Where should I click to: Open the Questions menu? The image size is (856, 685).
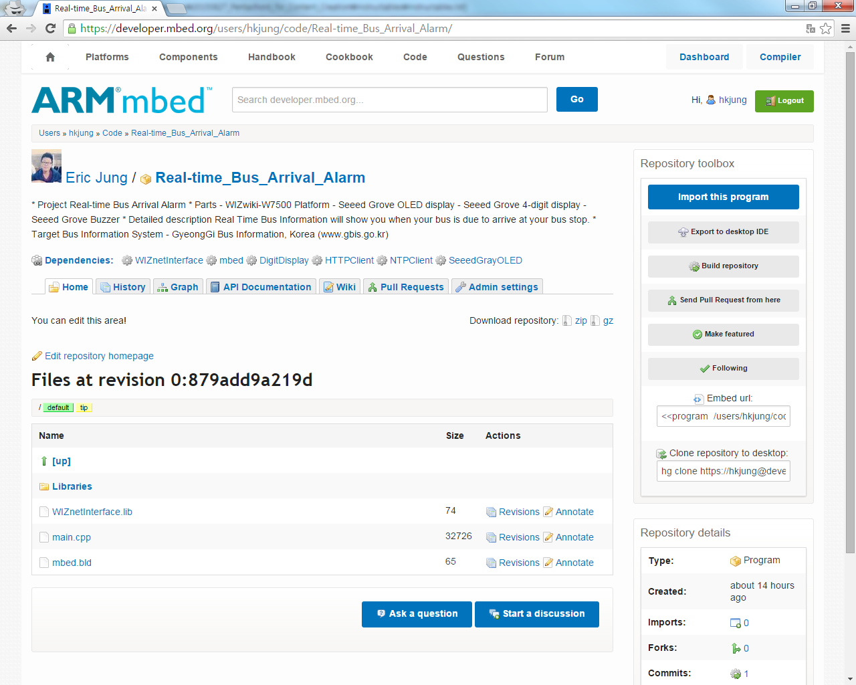click(x=481, y=57)
